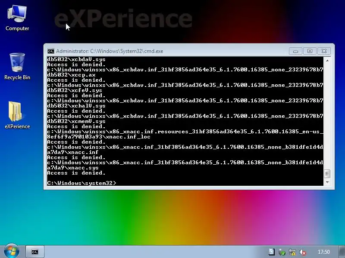
Task: Click the muted volume tray icon
Action: 303,252
